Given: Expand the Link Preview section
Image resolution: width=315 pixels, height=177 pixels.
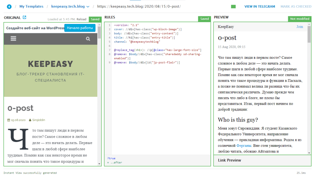Looking at the screenshot, I should click(x=229, y=160).
